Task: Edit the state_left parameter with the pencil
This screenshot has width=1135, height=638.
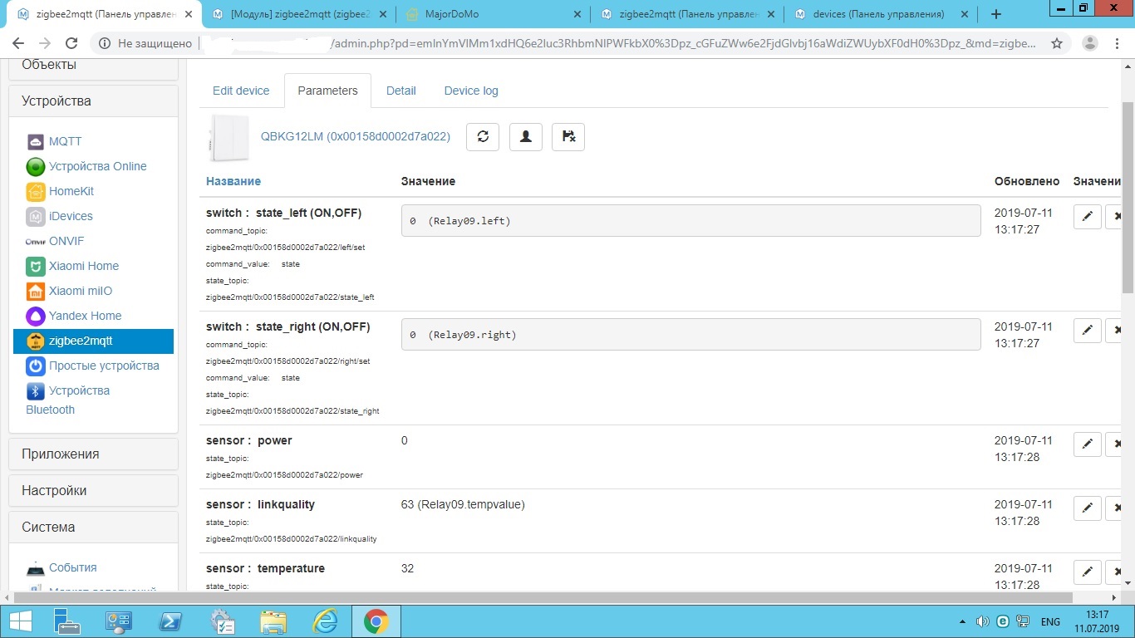Action: (x=1087, y=217)
